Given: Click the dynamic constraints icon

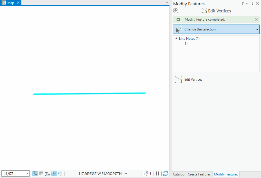Looking at the screenshot, I should click(x=47, y=173).
